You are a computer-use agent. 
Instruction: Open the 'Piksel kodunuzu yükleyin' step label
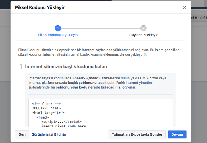click(58, 35)
